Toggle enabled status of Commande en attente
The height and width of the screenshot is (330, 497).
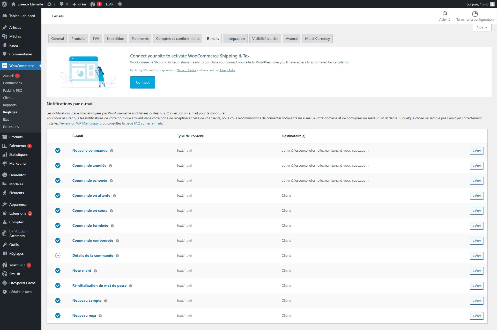pyautogui.click(x=58, y=195)
